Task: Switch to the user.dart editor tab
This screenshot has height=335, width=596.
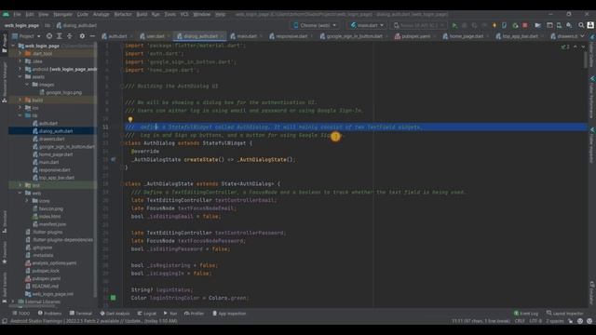Action: pyautogui.click(x=155, y=36)
